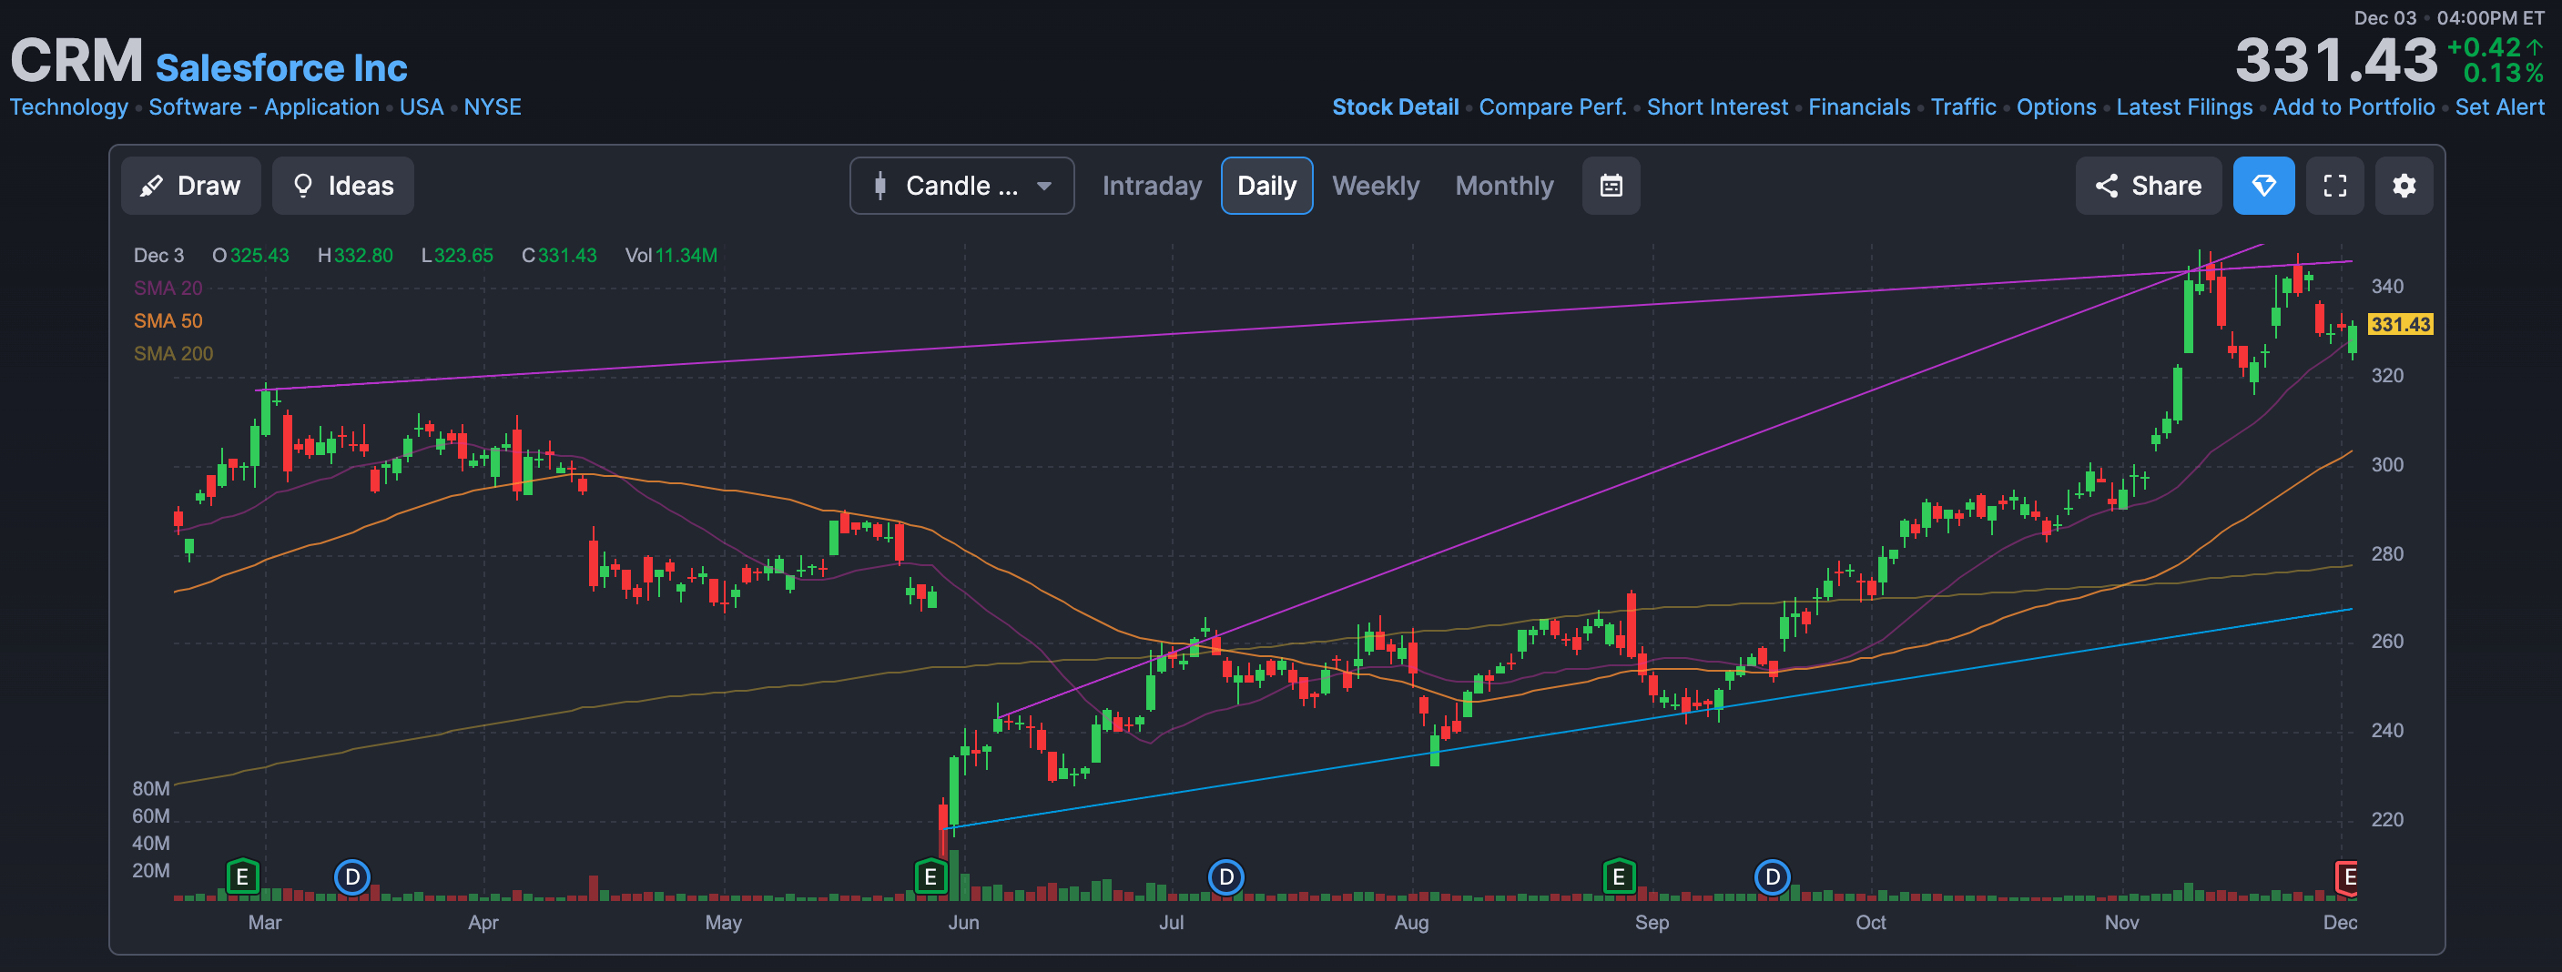Open Latest Filings link
Image resolution: width=2562 pixels, height=972 pixels.
2184,107
